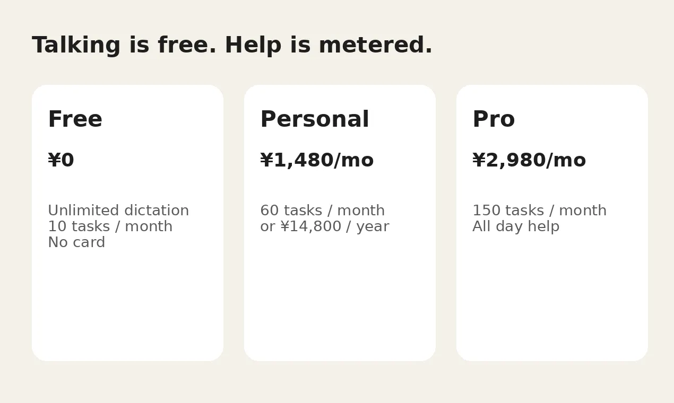Click '10 tasks / month' line

pos(110,226)
